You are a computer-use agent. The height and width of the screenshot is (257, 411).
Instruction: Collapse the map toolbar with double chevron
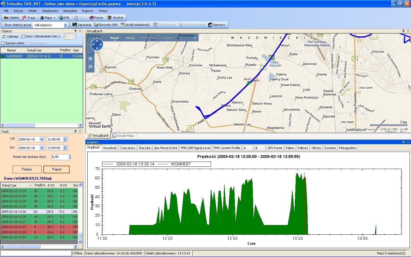pyautogui.click(x=195, y=38)
